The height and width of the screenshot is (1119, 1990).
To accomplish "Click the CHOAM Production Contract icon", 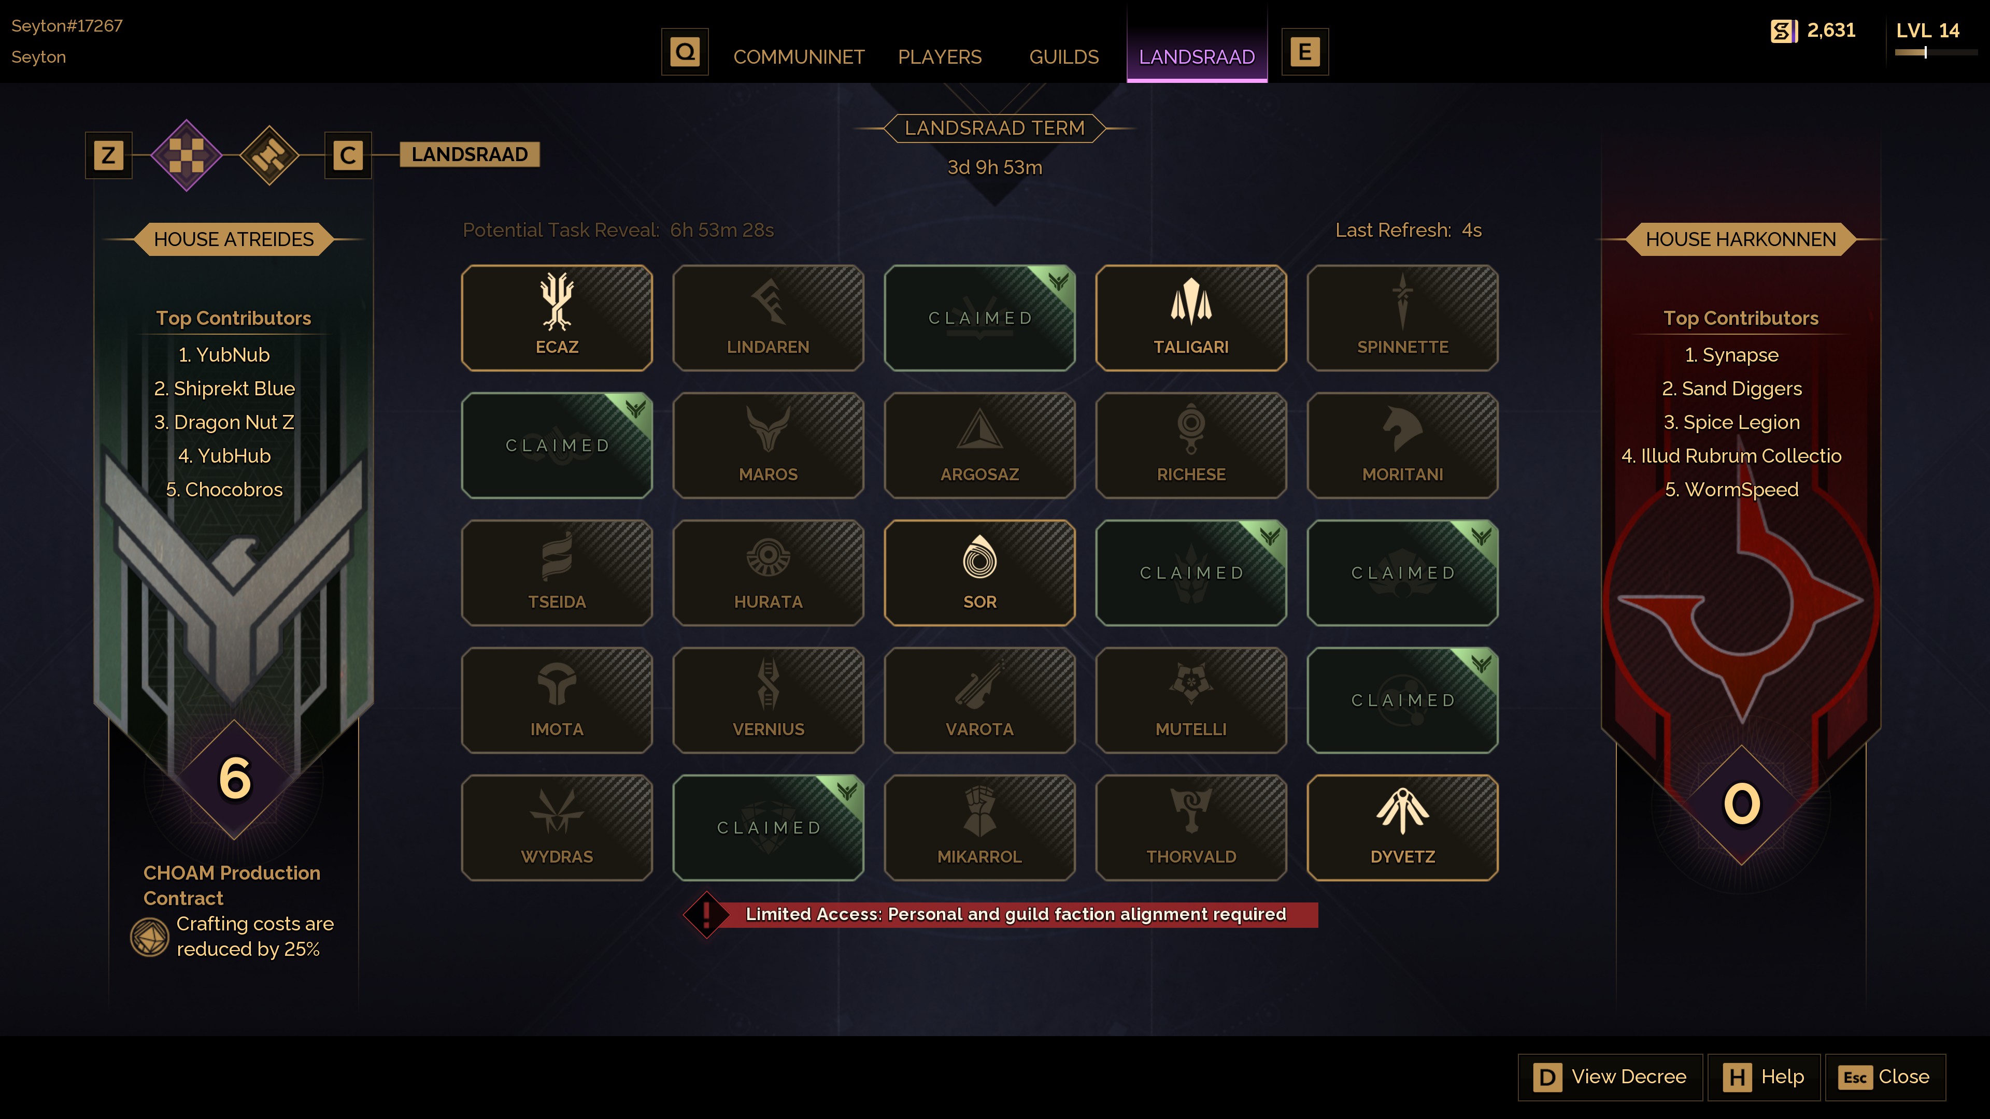I will coord(149,937).
